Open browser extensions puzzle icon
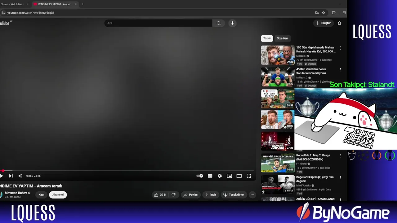The width and height of the screenshot is (397, 223). click(334, 13)
